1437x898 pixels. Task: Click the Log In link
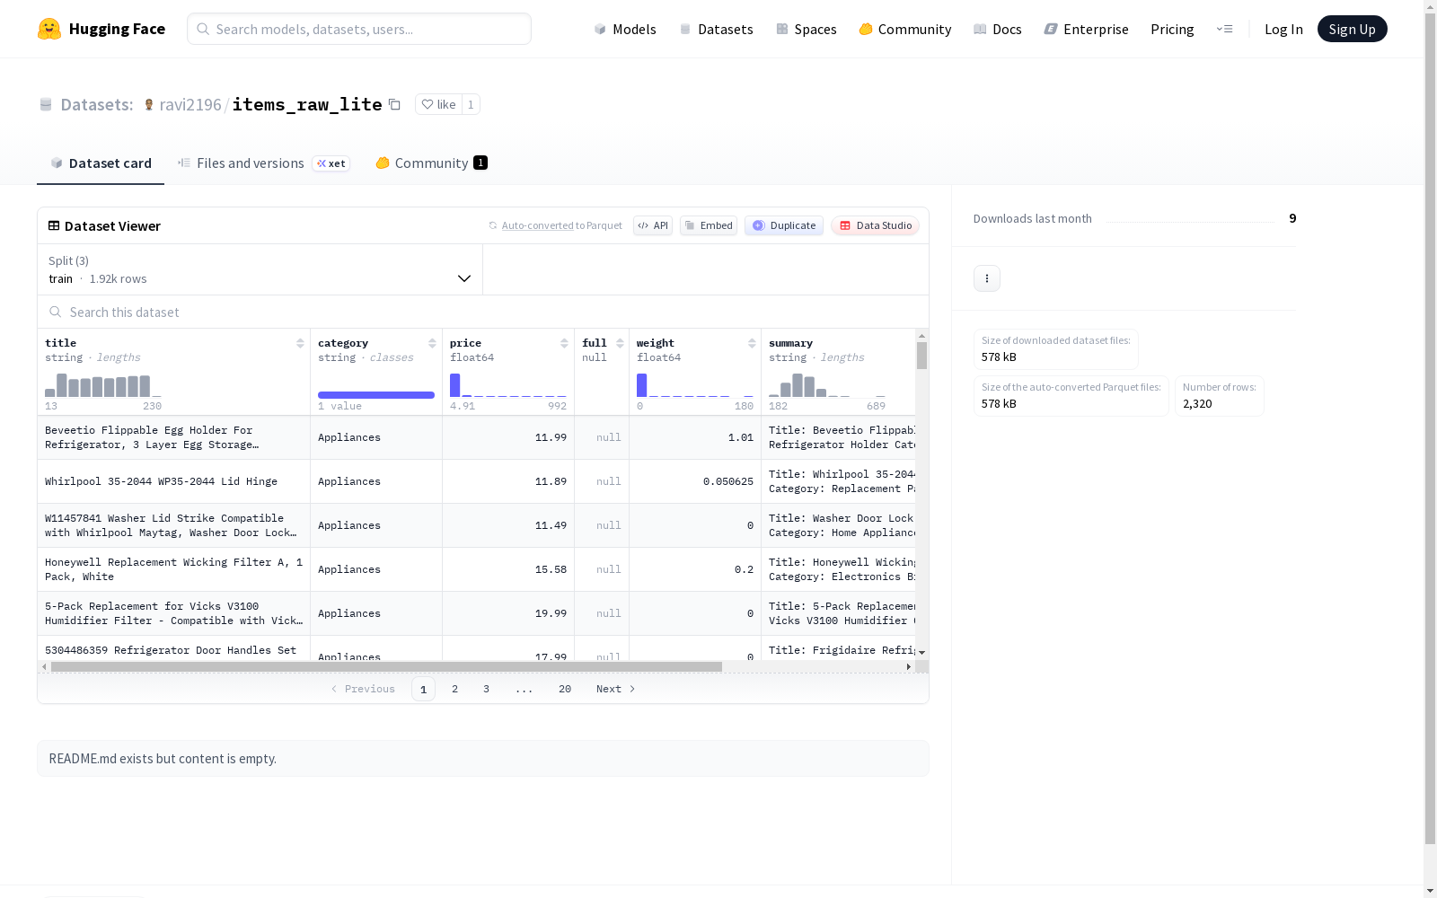coord(1283,29)
